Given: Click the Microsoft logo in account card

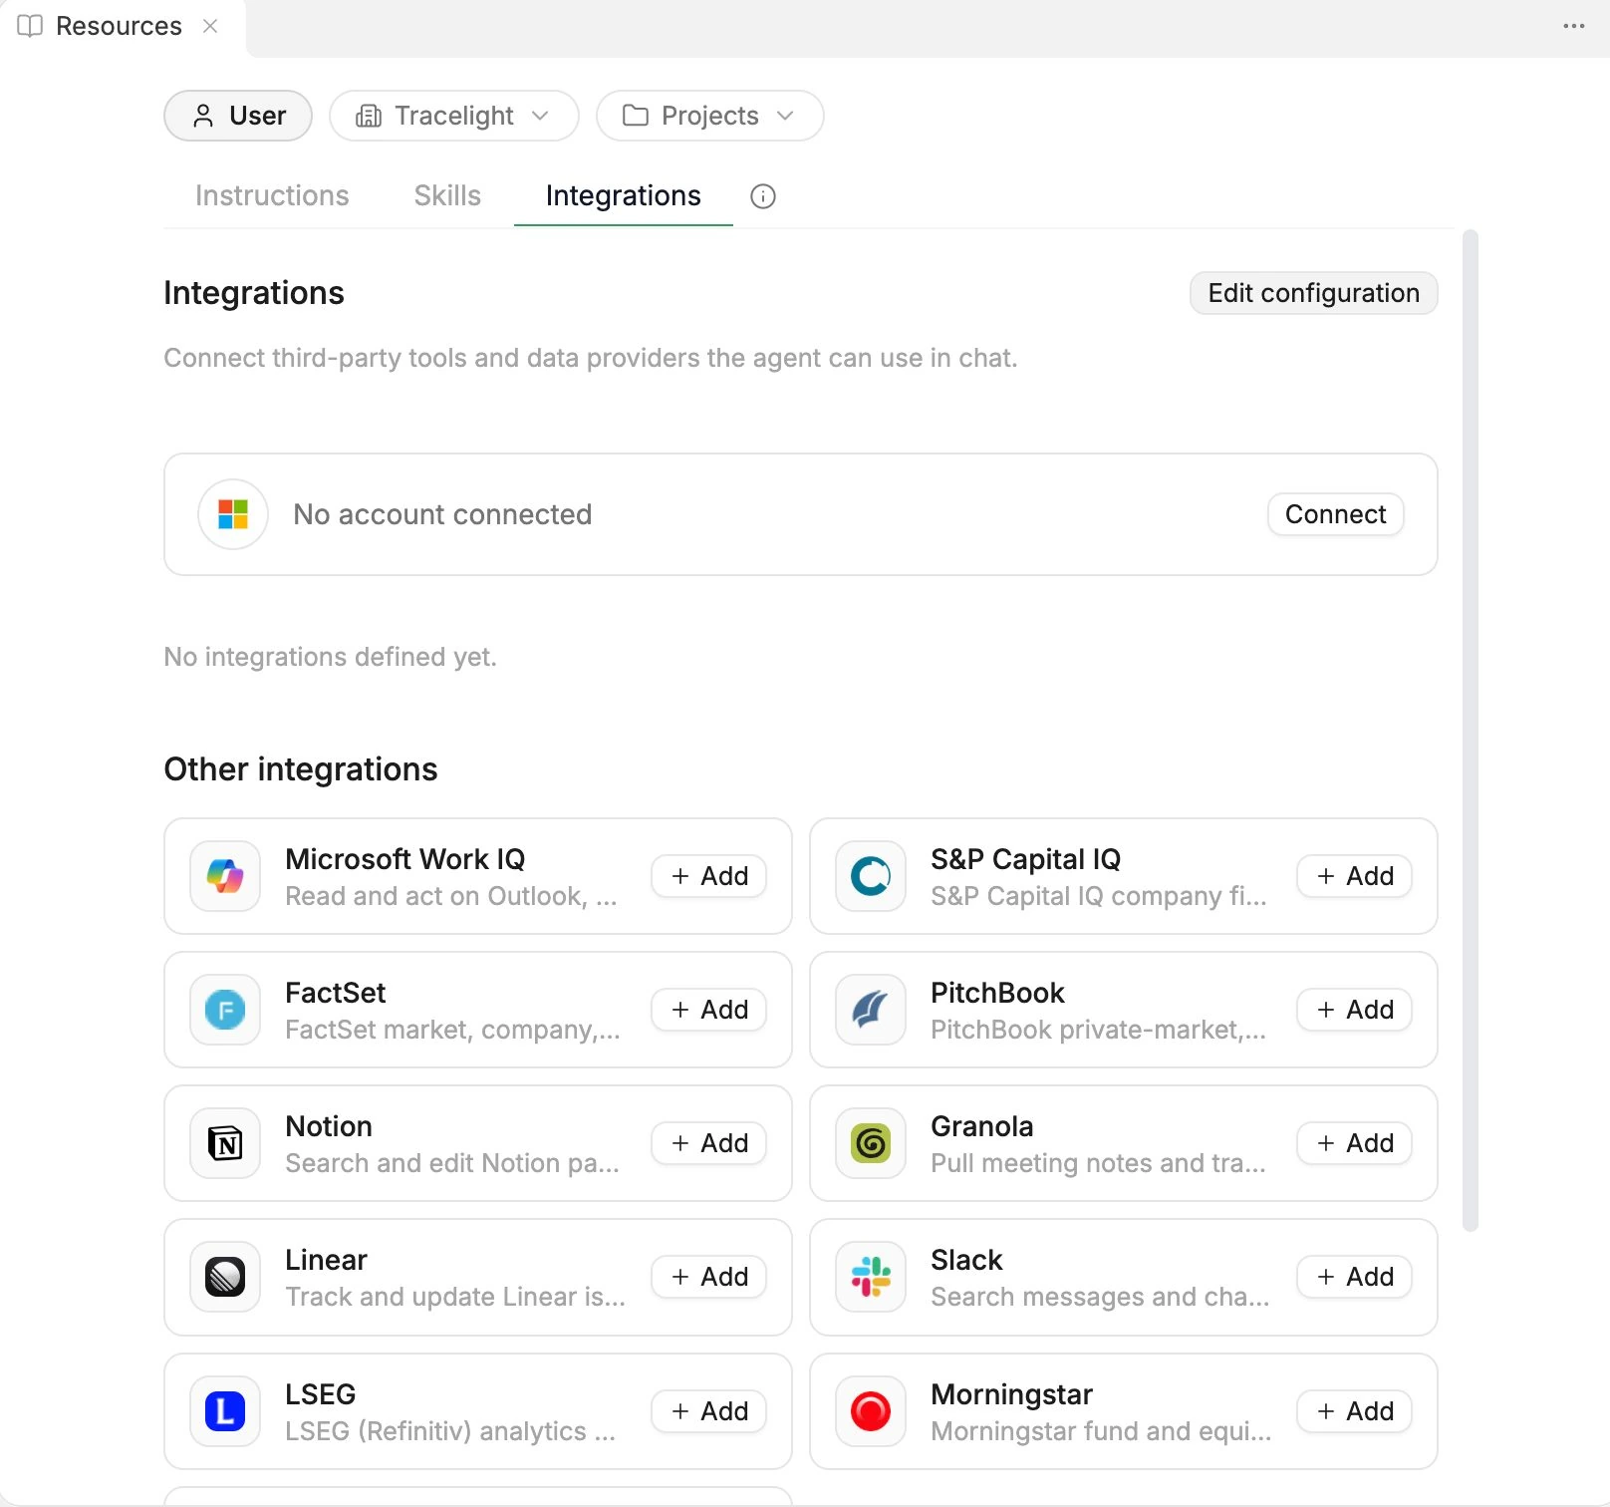Looking at the screenshot, I should [233, 514].
